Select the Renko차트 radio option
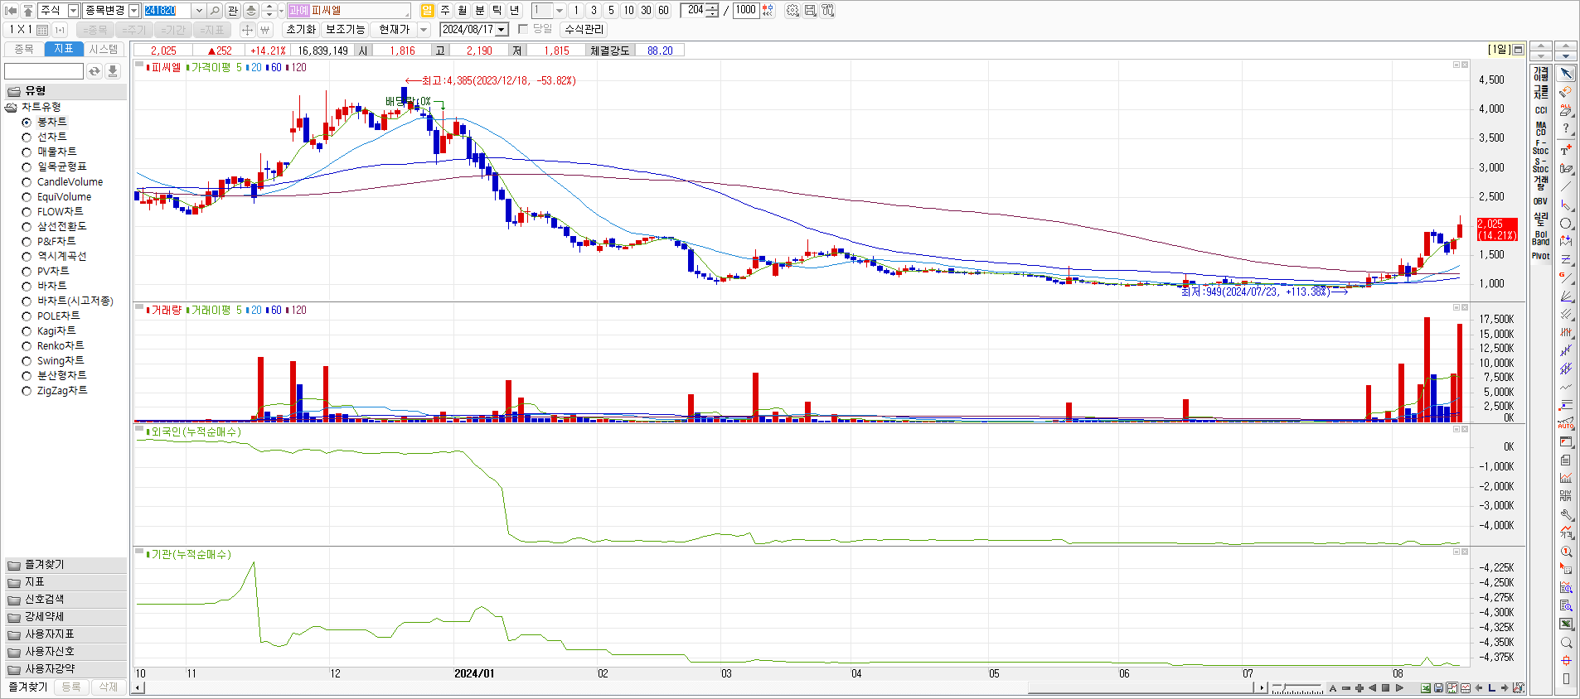The width and height of the screenshot is (1580, 699). tap(27, 346)
